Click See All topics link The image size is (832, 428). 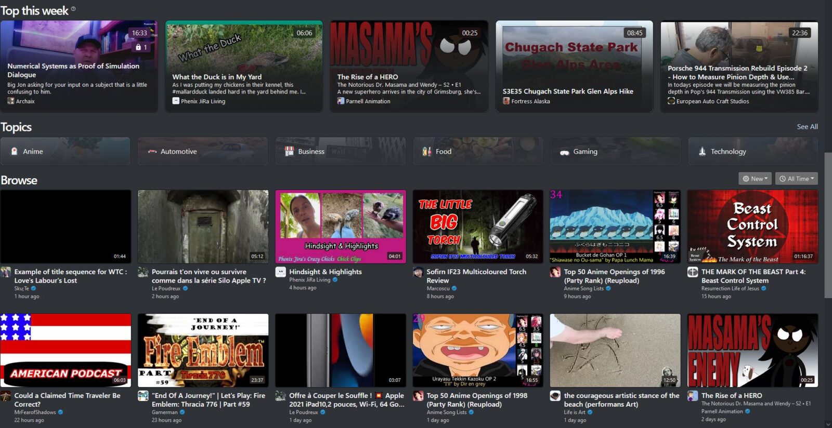pyautogui.click(x=807, y=127)
